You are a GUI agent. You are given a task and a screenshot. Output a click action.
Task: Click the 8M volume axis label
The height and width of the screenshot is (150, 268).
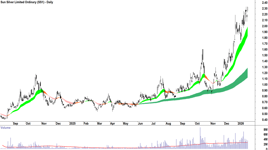coord(265,130)
